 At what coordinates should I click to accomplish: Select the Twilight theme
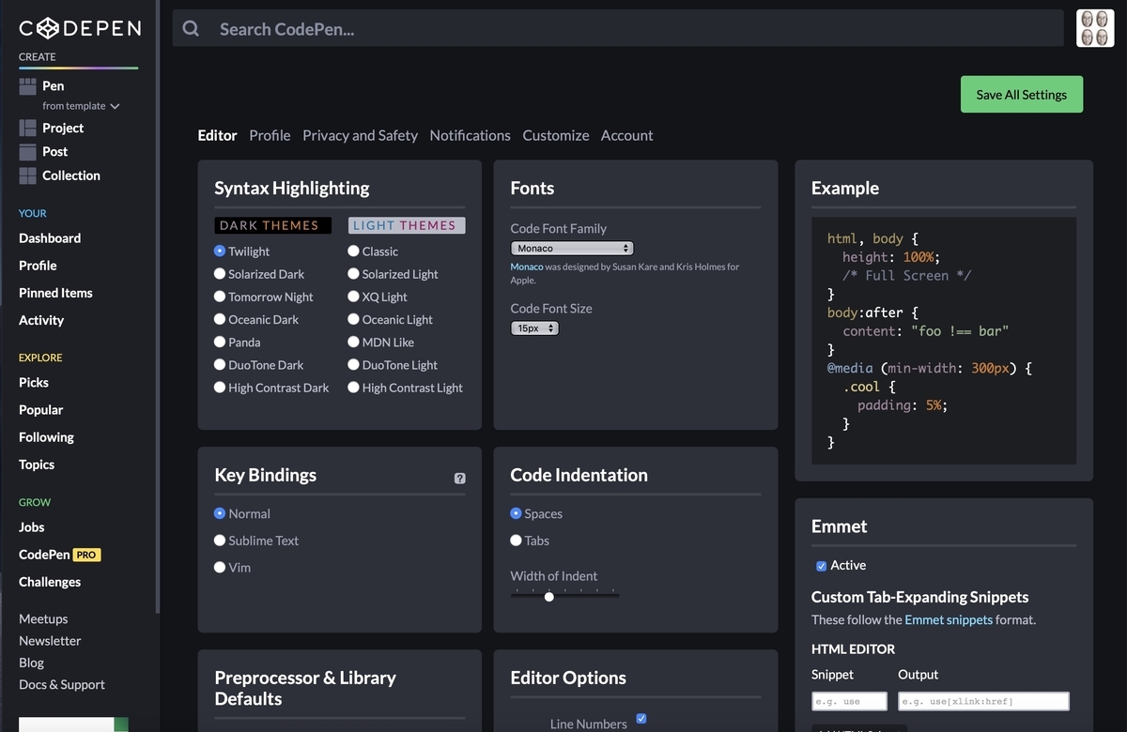pyautogui.click(x=220, y=251)
